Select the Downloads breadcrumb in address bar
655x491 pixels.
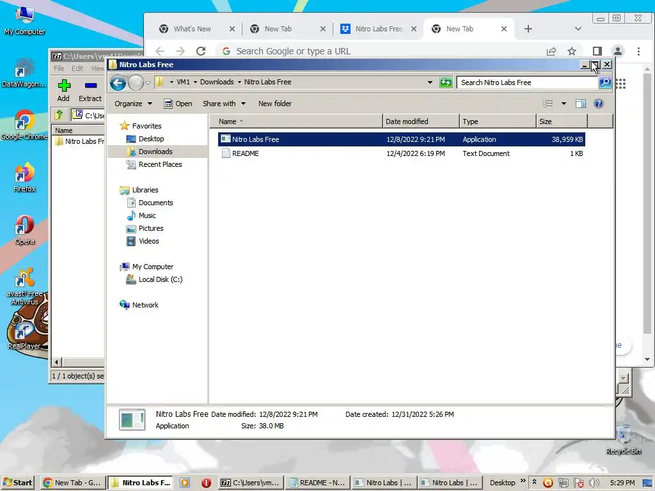click(x=217, y=82)
